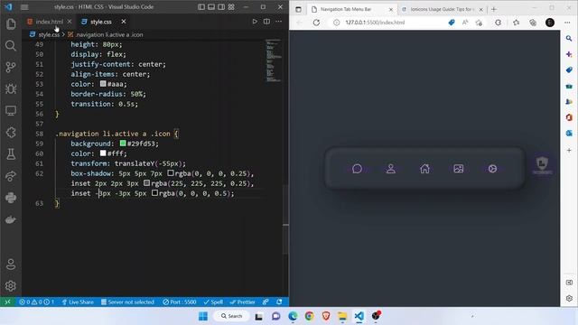The width and height of the screenshot is (578, 325).
Task: Open the VS Code hamburger menu
Action: (x=24, y=7)
